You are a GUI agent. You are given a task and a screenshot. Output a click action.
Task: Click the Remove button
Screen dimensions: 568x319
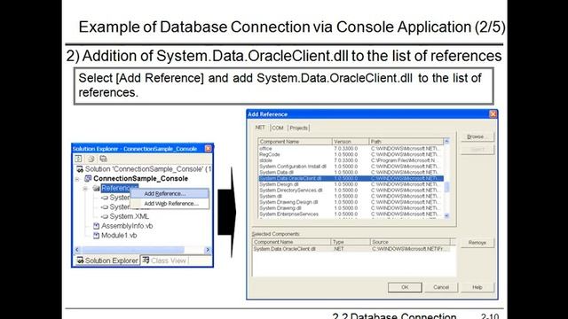click(477, 243)
